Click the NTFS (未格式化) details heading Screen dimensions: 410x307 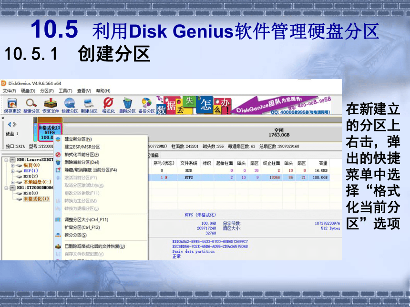[x=200, y=215]
